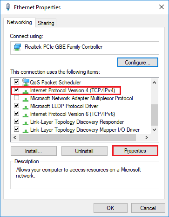Click the Microsoft Network Adapter Multiplexor Protocol icon
Screen dimensions: 169x217
[26, 99]
